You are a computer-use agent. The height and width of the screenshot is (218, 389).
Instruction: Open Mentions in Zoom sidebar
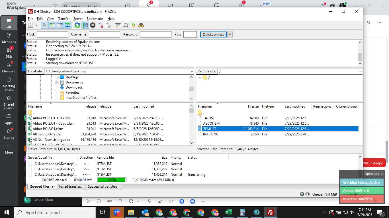[x=9, y=38]
